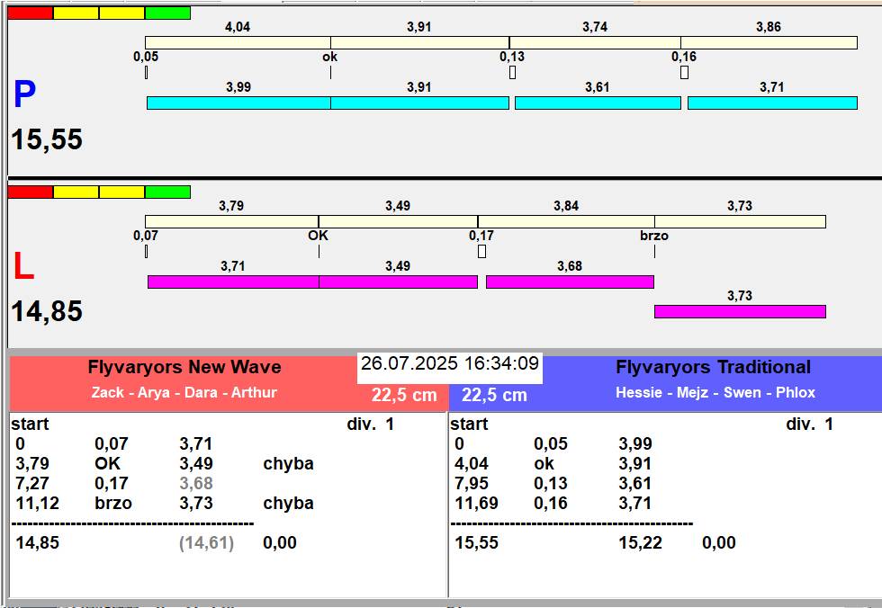Image resolution: width=882 pixels, height=608 pixels.
Task: Click the Flyvaryors Traditional team header
Action: 713,367
